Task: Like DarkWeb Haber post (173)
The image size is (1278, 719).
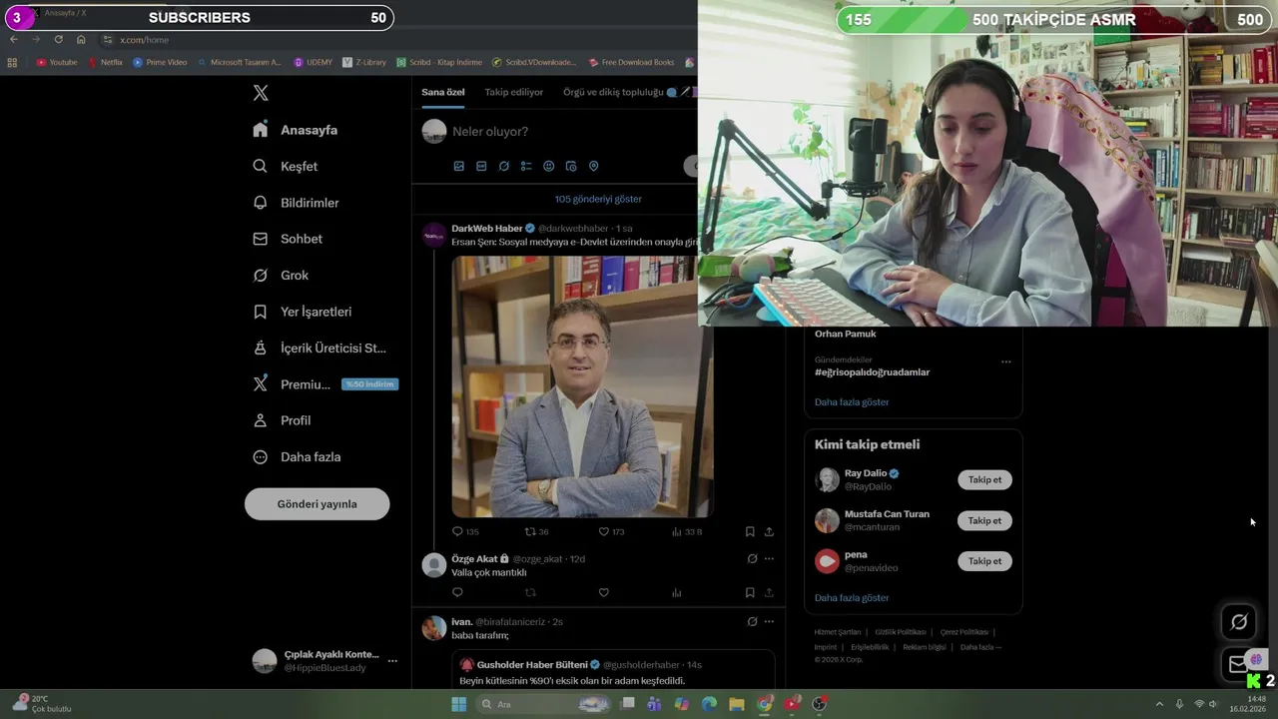Action: 611,532
